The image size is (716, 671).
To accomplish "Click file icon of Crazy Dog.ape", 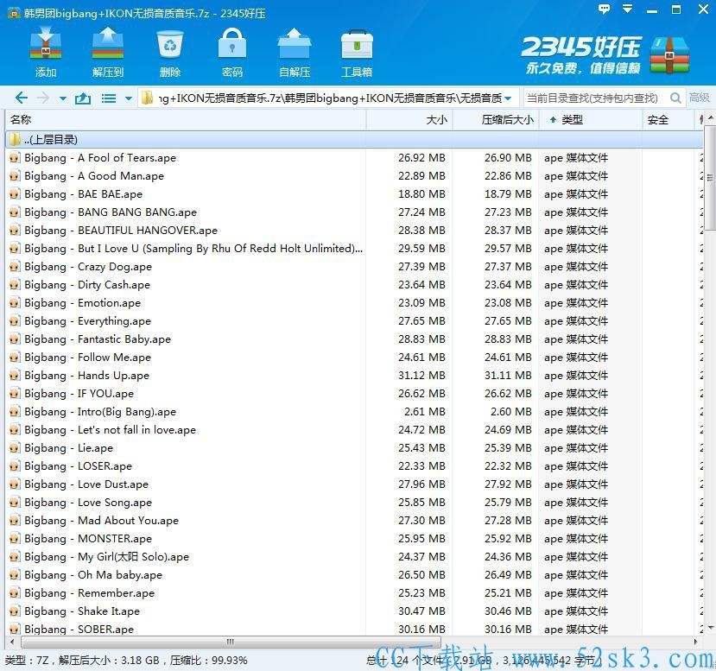I will 15,267.
